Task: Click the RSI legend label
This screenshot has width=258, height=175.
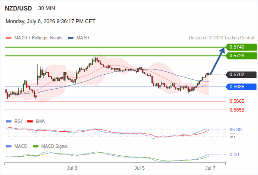Action: pos(18,122)
